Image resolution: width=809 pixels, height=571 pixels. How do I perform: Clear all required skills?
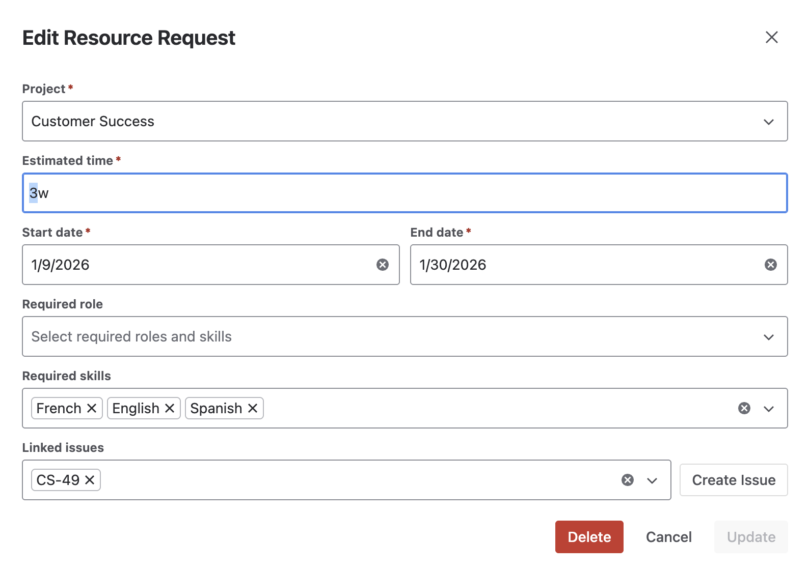click(744, 408)
